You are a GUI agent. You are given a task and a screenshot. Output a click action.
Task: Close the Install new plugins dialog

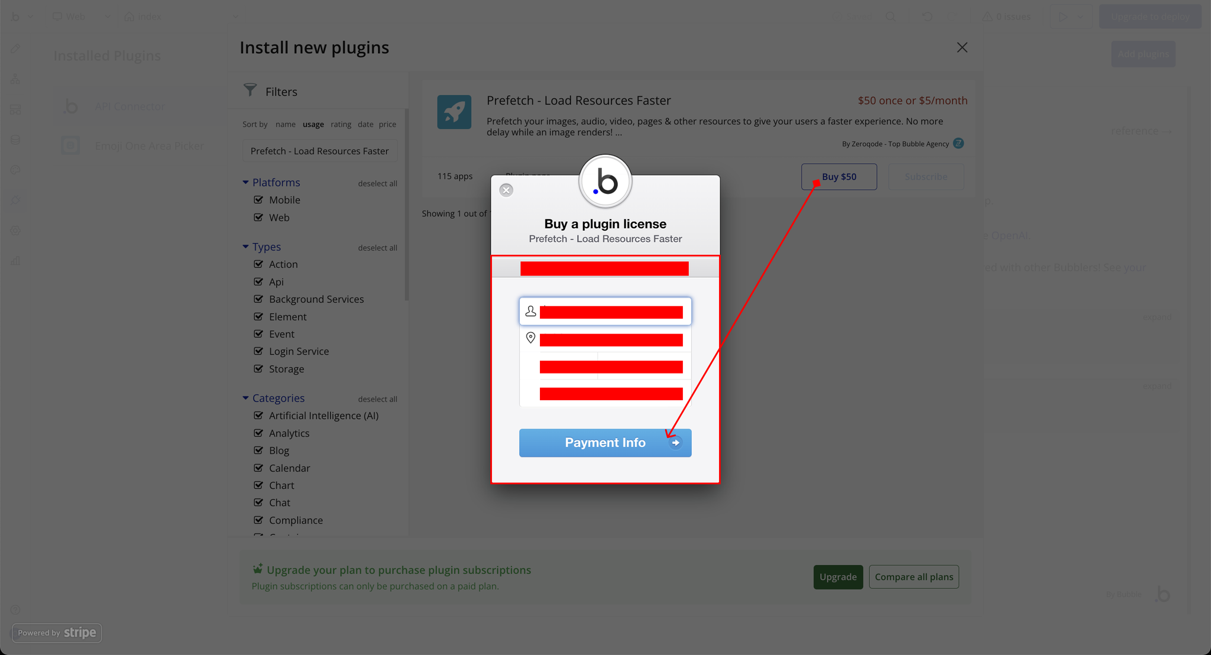coord(962,47)
